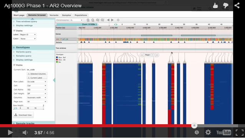
Task: Expand Display settings under Genotypes
Action: (x=24, y=60)
